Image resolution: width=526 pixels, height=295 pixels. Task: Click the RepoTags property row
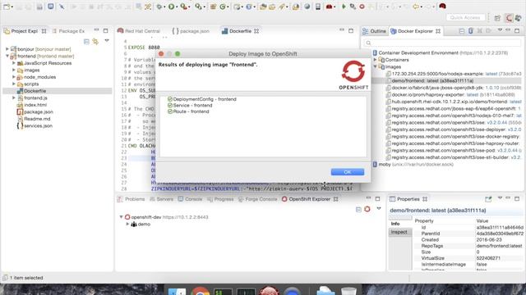point(468,246)
